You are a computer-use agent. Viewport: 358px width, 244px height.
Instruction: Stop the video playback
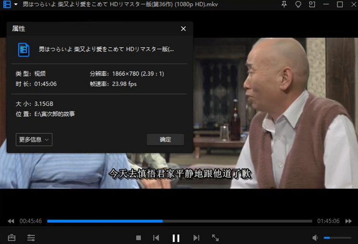pos(138,238)
